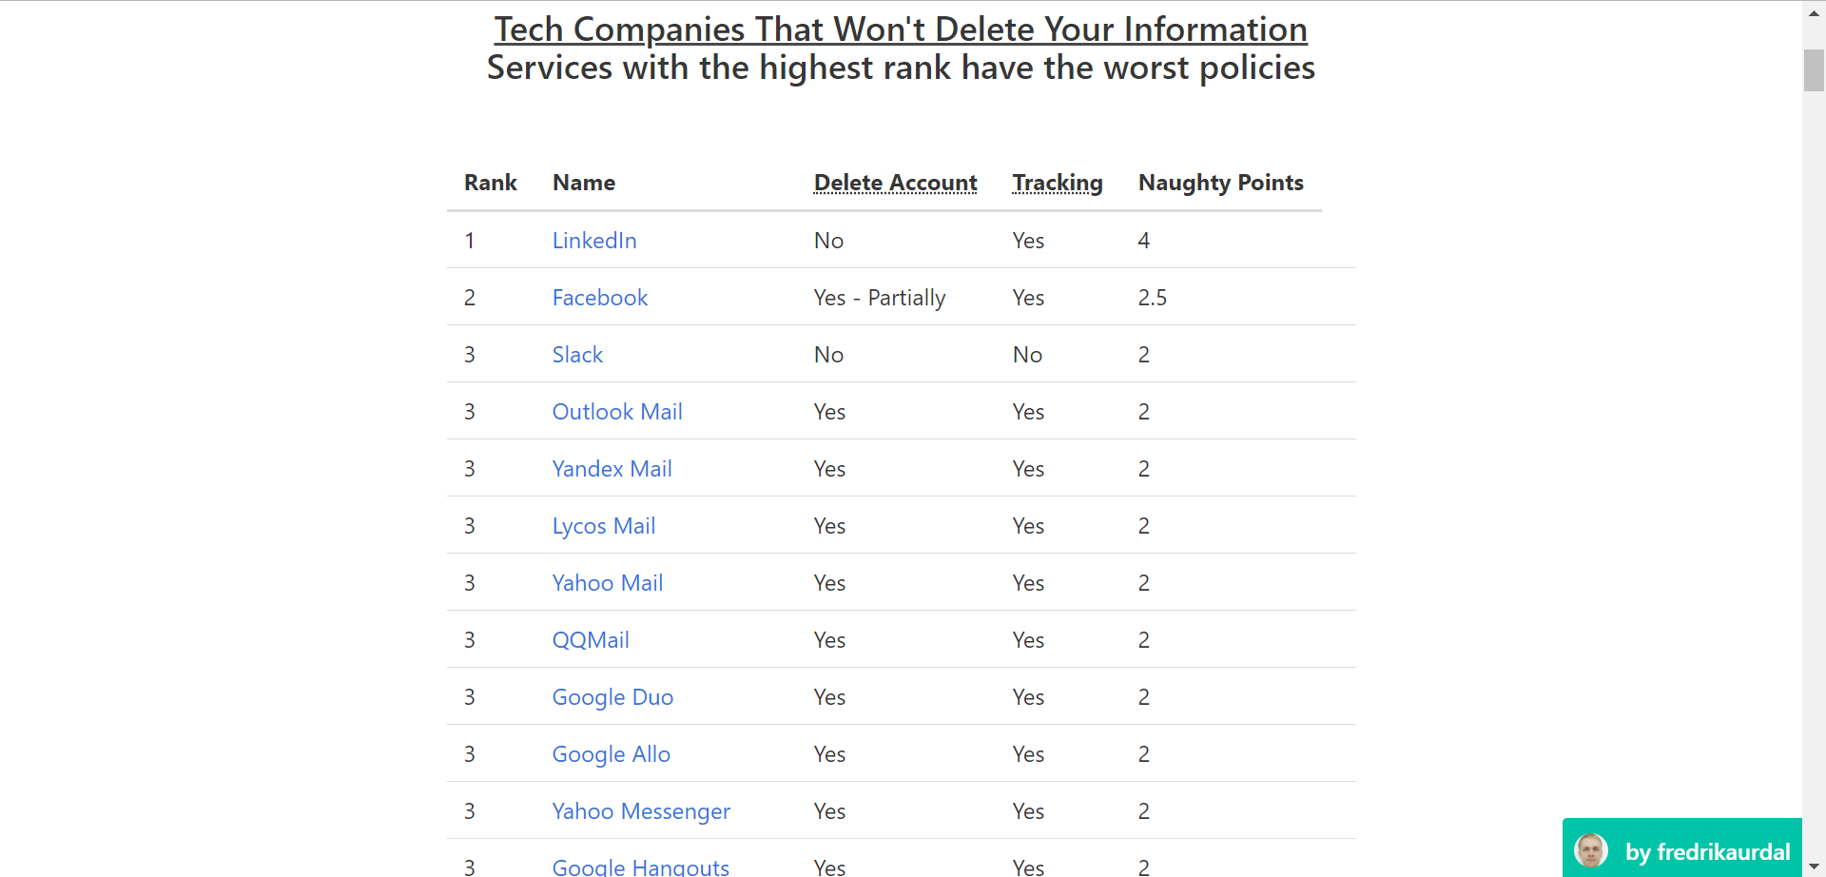Open the Google Allo entry

[612, 754]
